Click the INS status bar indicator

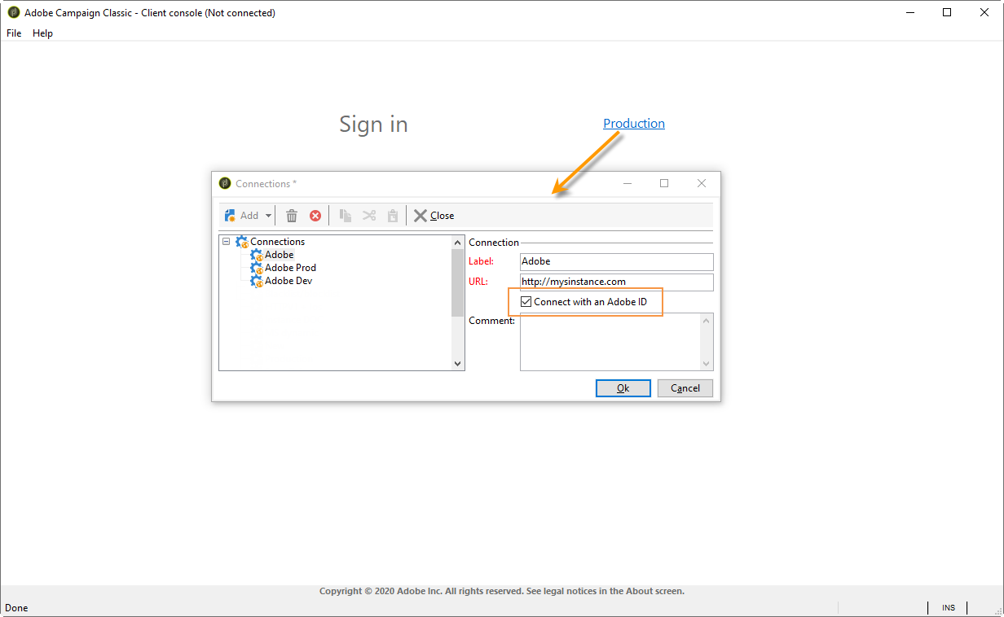[949, 608]
